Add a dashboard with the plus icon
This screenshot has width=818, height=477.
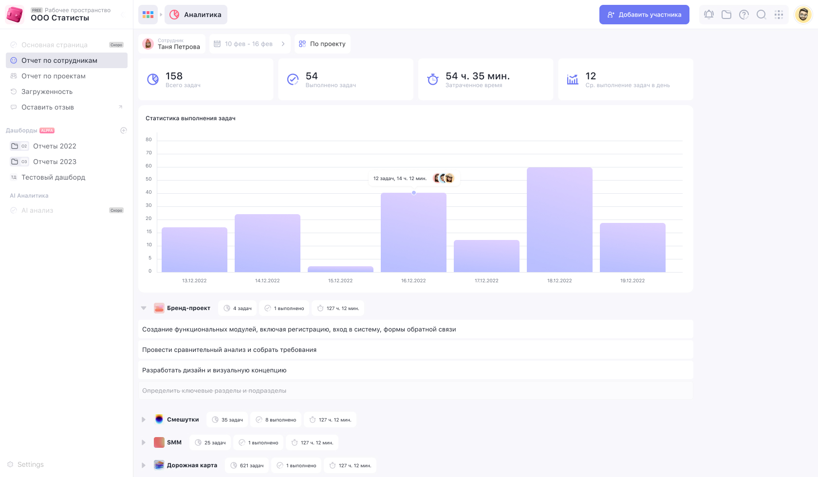124,130
